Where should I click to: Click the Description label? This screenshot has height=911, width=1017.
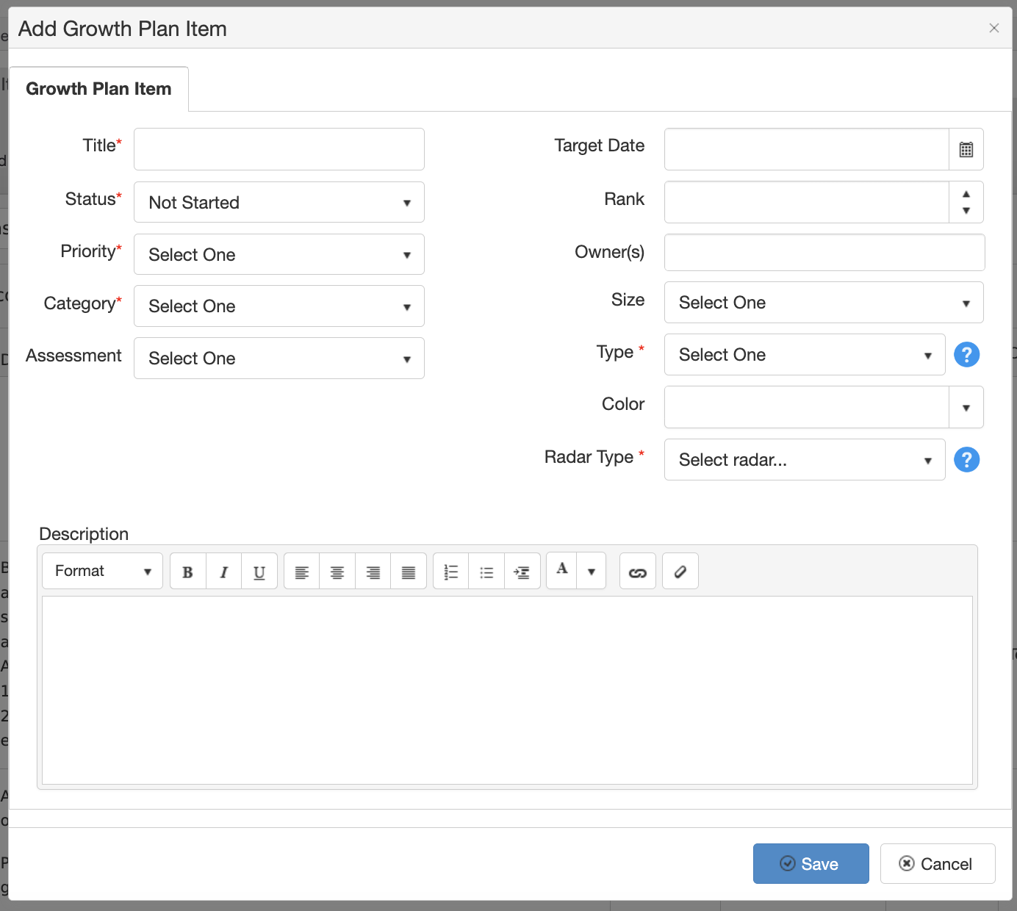(84, 534)
